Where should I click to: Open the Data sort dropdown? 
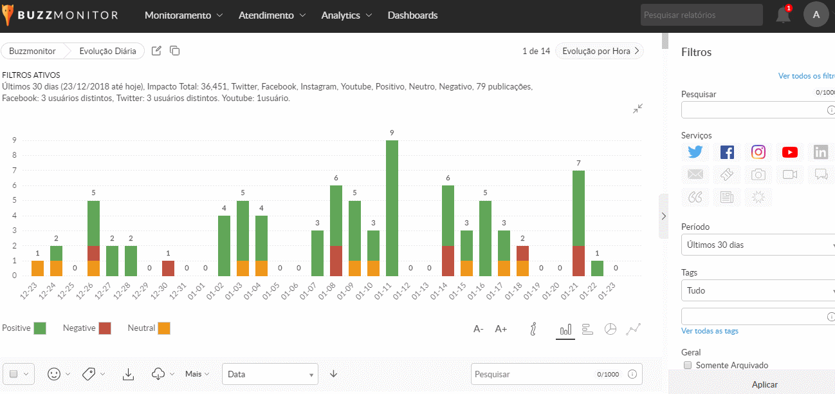tap(270, 374)
